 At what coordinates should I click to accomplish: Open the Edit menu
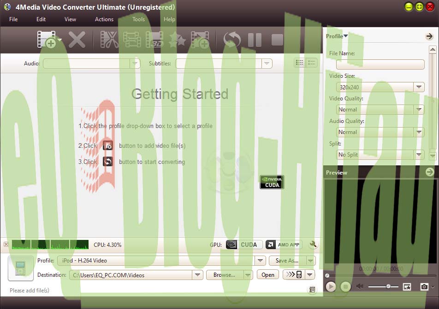[41, 19]
